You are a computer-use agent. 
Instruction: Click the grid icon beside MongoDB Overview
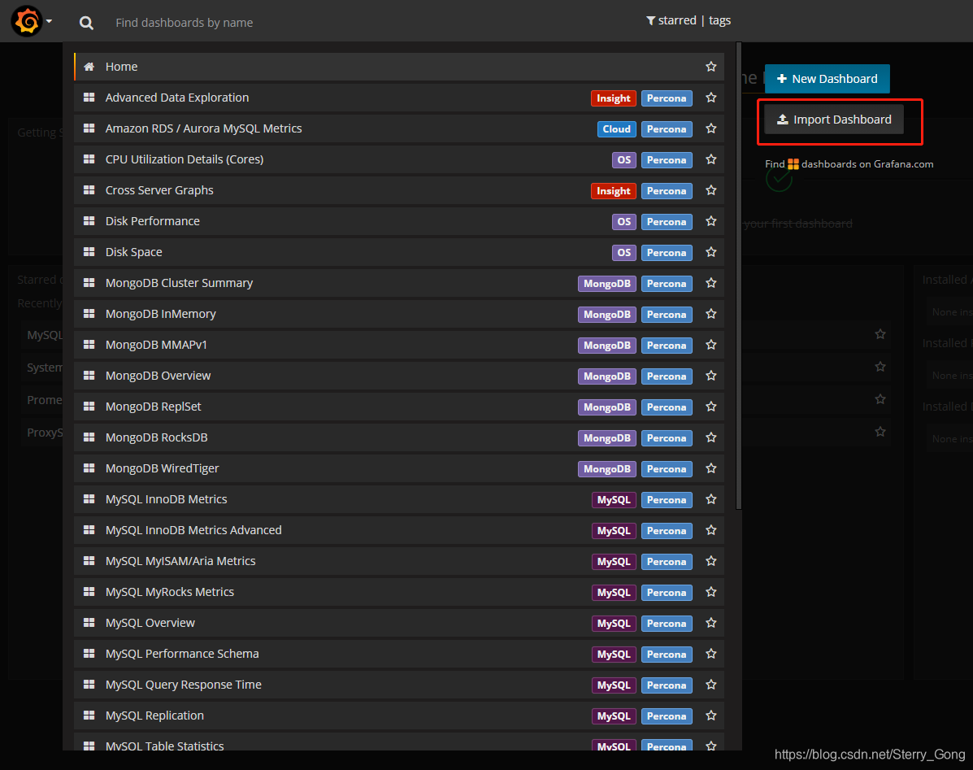click(x=89, y=376)
